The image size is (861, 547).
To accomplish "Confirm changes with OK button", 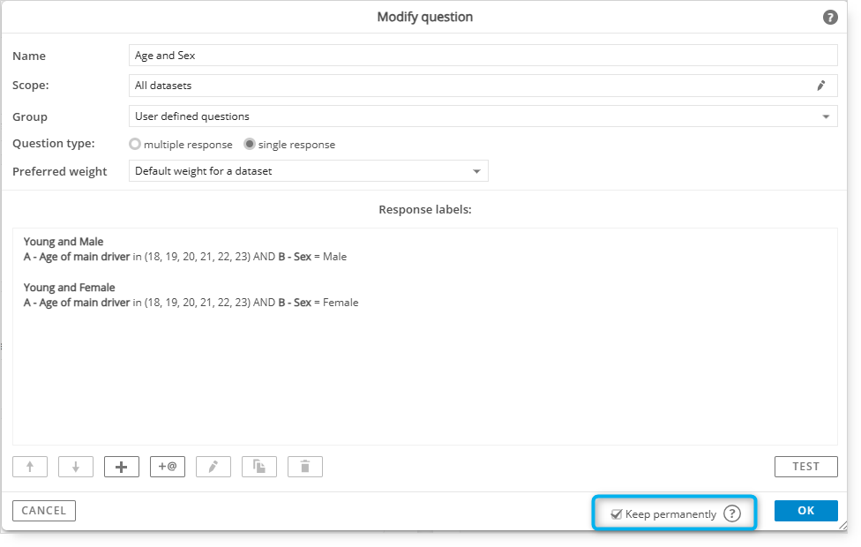I will coord(806,511).
